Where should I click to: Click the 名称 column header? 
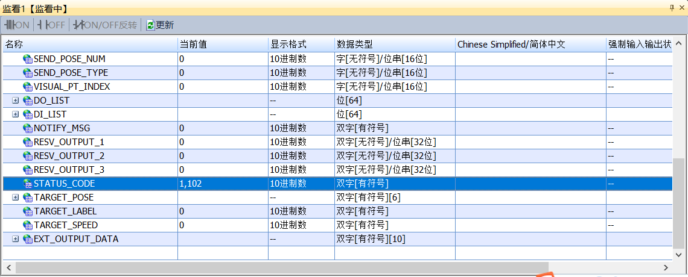89,44
